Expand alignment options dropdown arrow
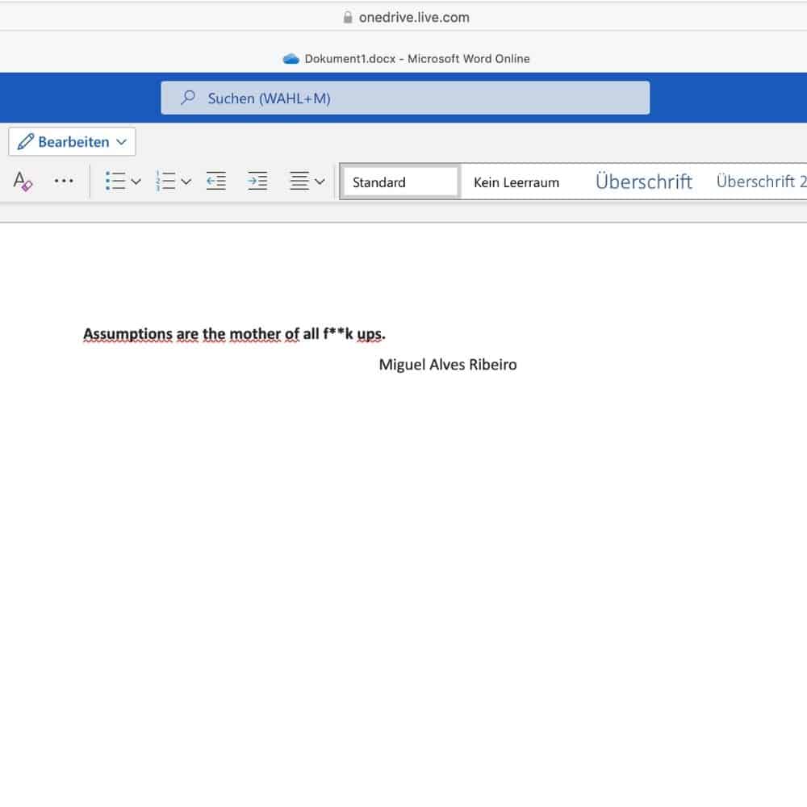Image resolution: width=807 pixels, height=807 pixels. 320,181
